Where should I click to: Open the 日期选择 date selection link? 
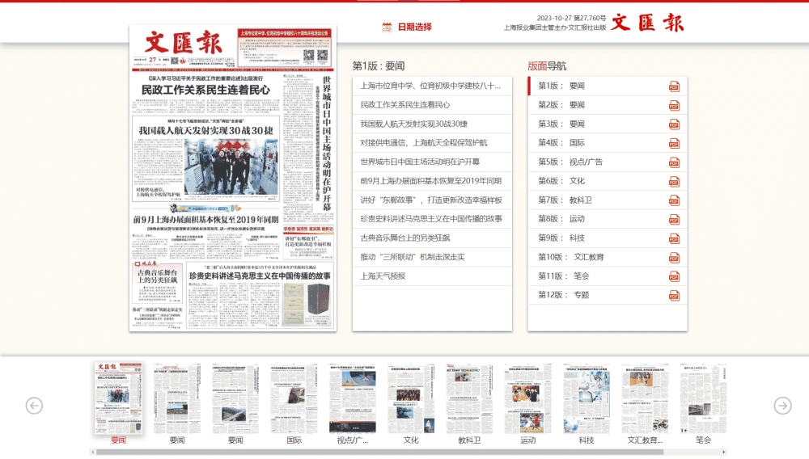tap(414, 27)
